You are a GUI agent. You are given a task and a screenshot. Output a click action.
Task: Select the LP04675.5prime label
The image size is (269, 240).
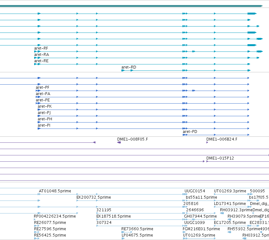pyautogui.click(x=137, y=235)
